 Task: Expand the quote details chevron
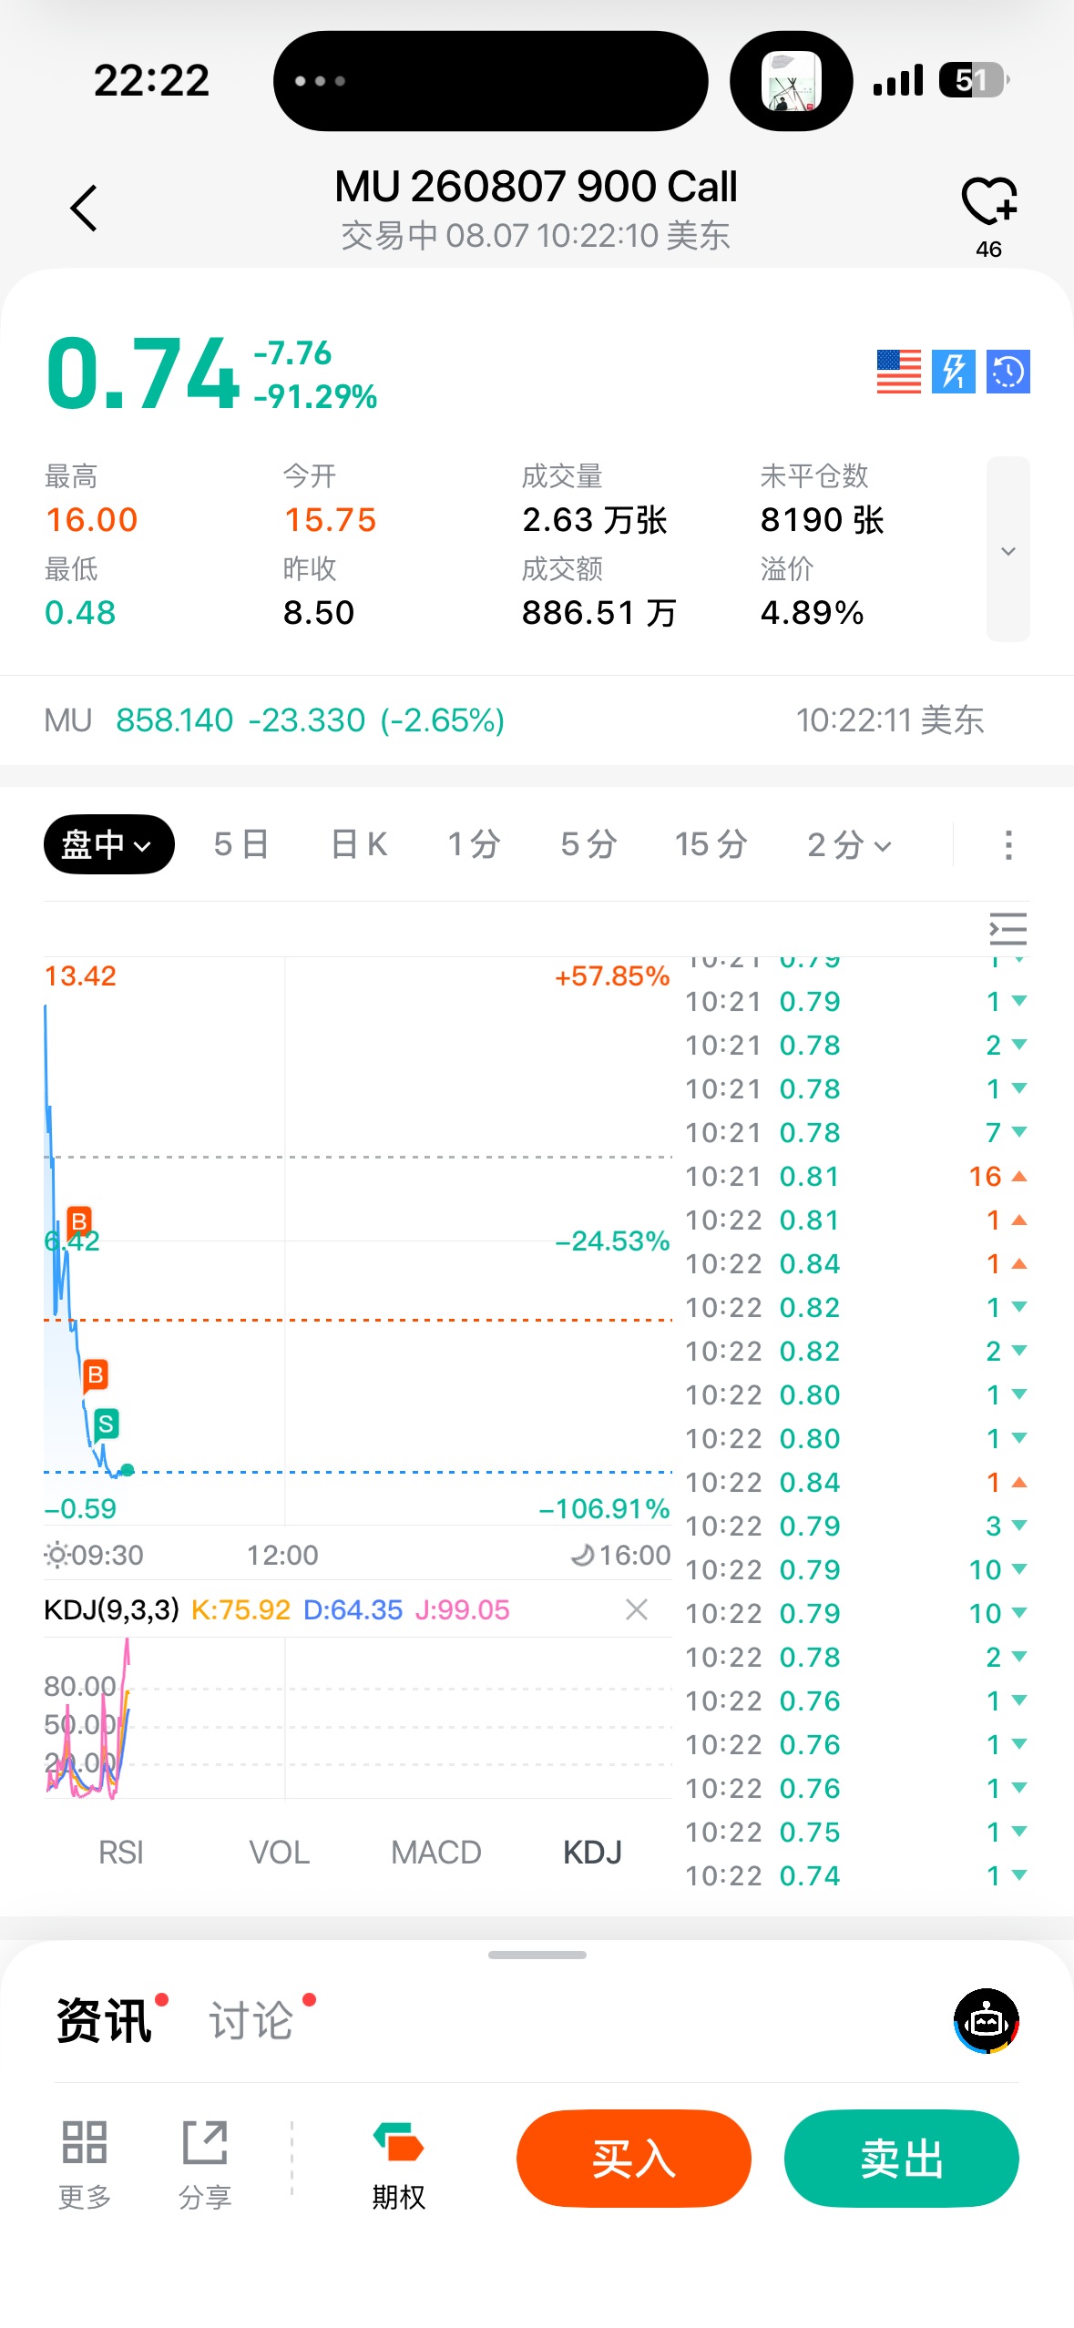pyautogui.click(x=1008, y=550)
